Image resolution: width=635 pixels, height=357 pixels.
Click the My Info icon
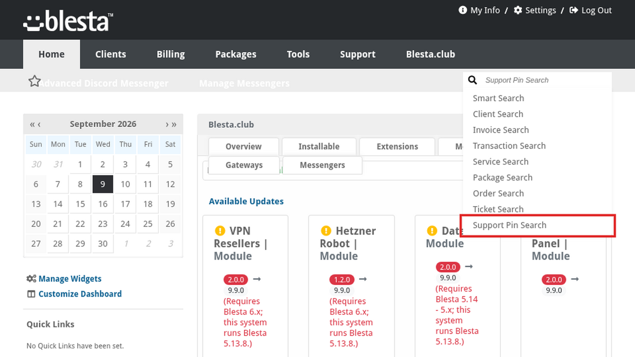[462, 10]
